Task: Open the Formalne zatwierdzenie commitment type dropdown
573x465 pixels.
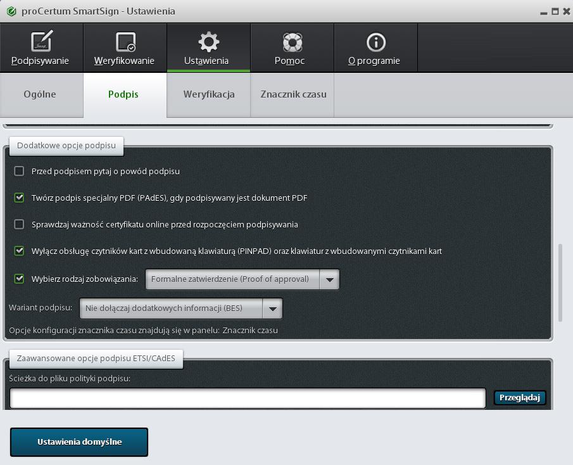Action: pyautogui.click(x=242, y=279)
